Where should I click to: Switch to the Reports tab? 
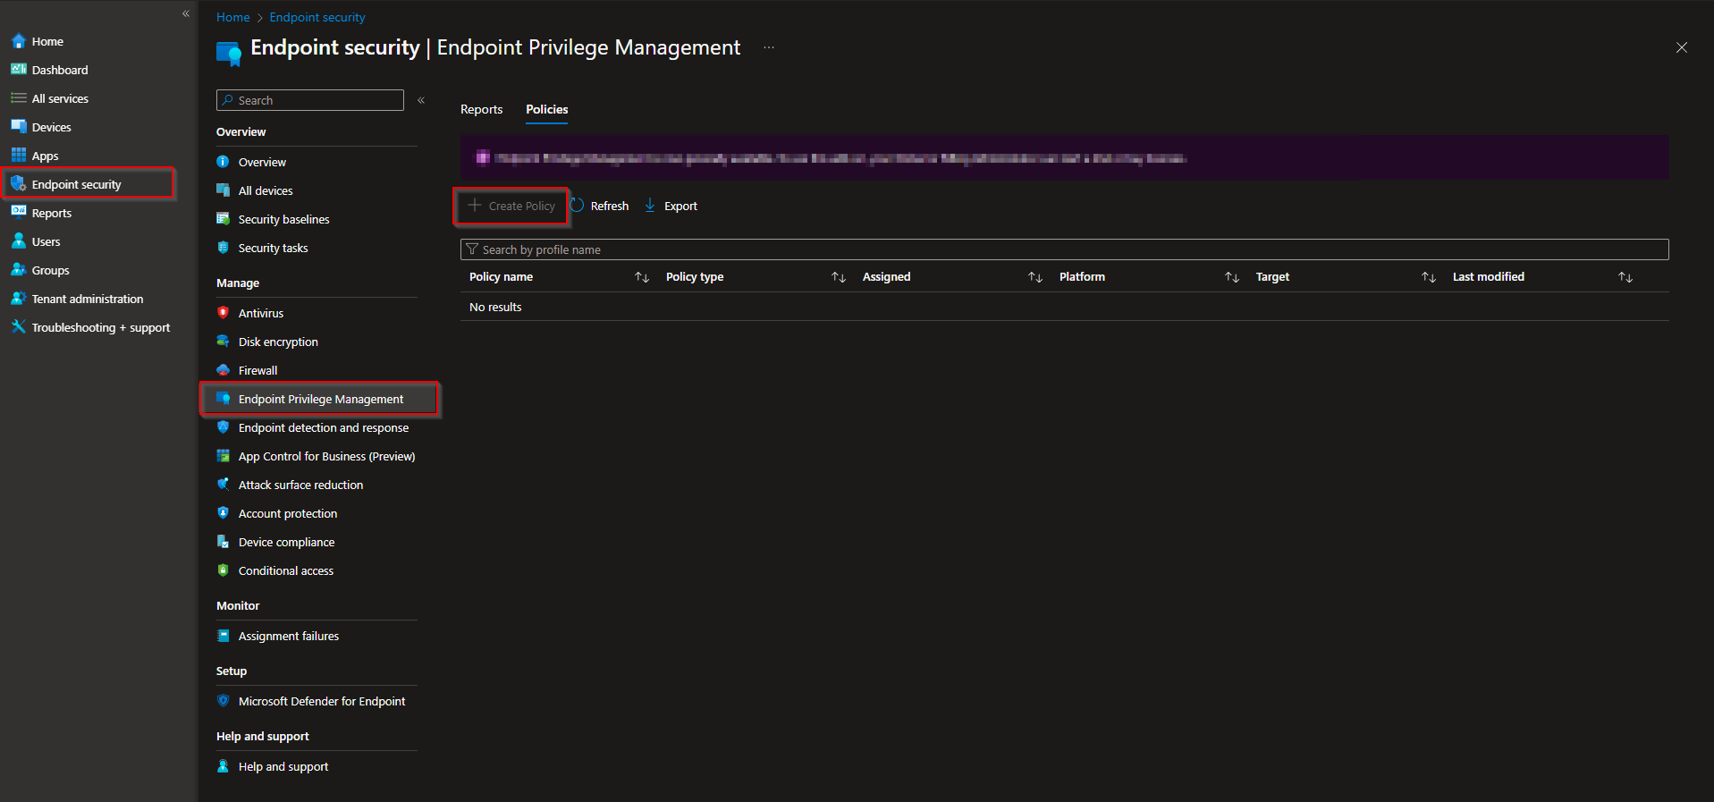(482, 109)
